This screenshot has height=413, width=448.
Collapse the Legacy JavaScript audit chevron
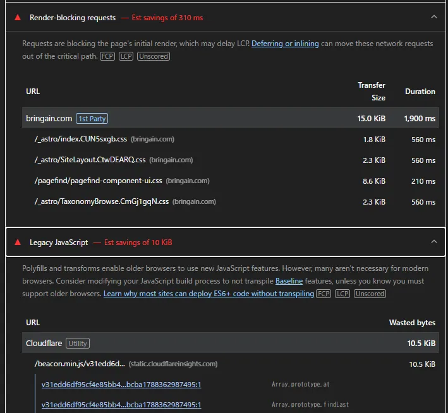point(433,242)
